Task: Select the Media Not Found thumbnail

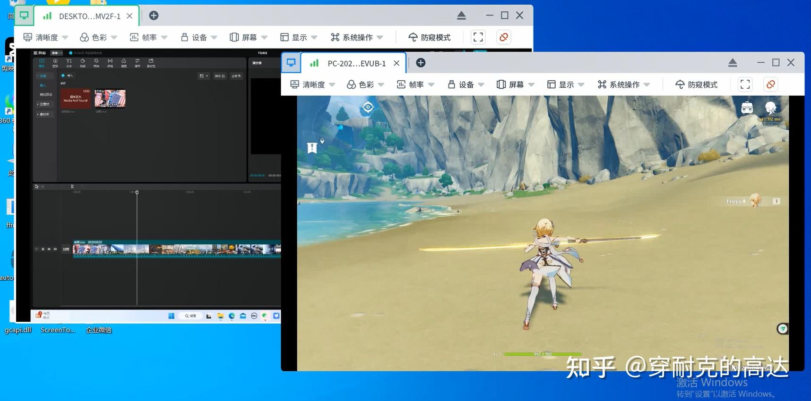Action: (76, 98)
